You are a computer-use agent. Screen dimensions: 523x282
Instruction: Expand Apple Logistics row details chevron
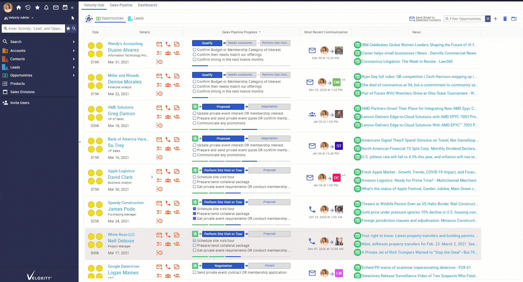152,177
